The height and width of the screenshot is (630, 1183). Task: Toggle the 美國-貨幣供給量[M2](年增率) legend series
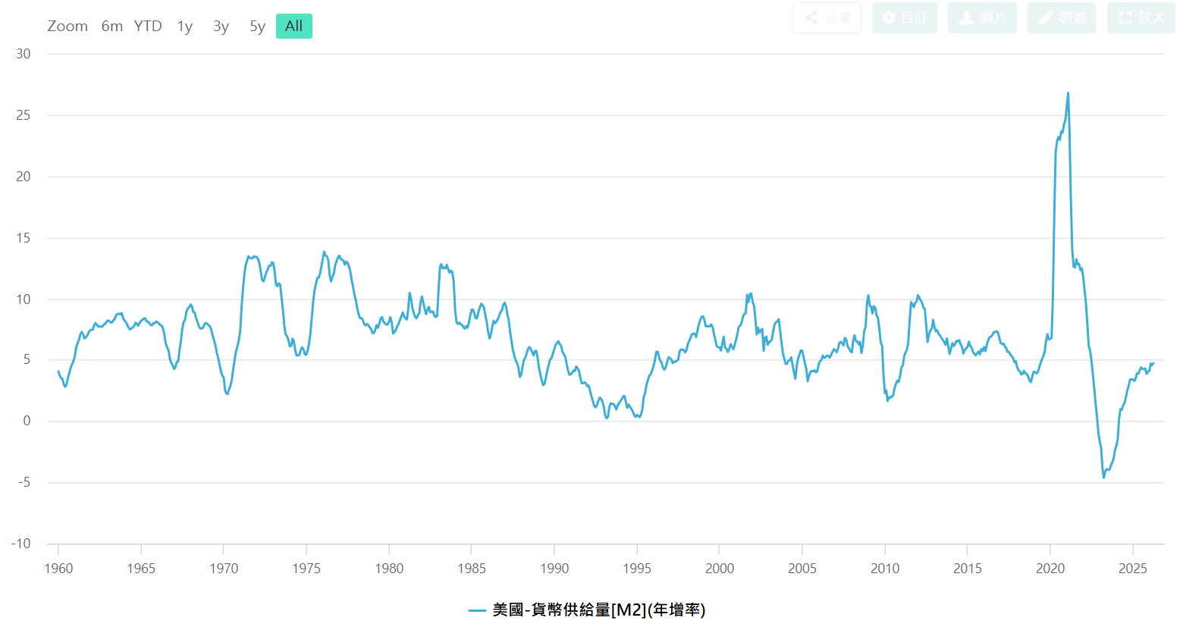click(x=588, y=610)
